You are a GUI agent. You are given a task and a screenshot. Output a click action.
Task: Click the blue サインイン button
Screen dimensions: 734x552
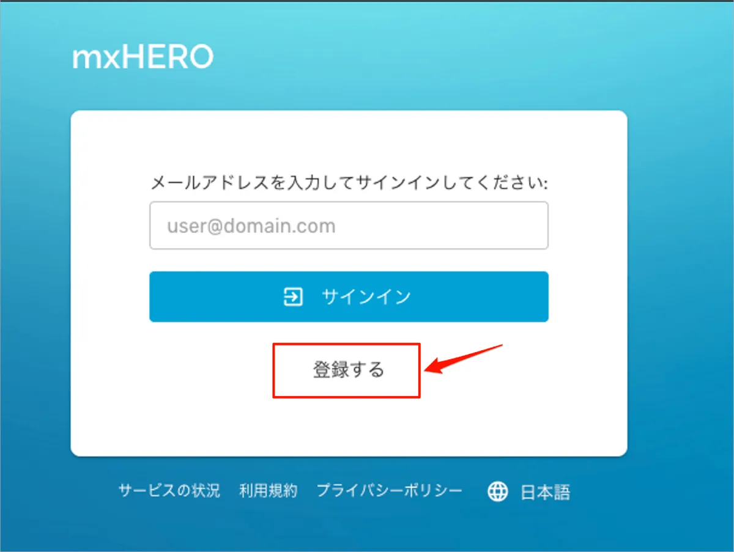tap(349, 296)
